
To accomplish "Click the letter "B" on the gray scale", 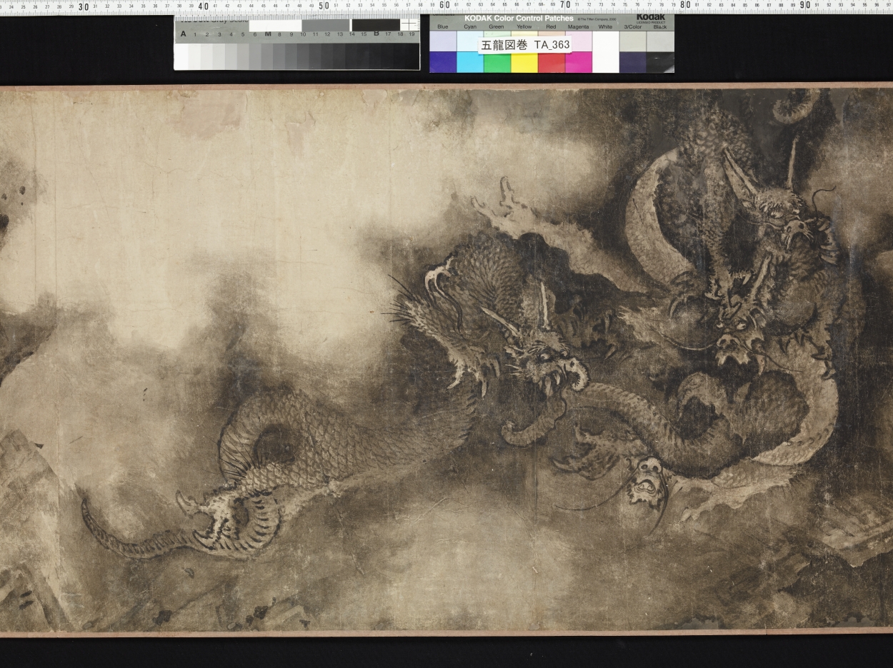I will 376,34.
